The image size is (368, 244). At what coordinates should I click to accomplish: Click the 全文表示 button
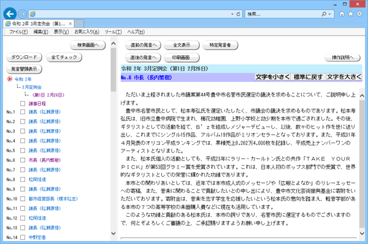(182, 45)
